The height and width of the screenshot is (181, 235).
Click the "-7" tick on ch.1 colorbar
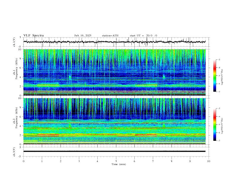click(219, 92)
